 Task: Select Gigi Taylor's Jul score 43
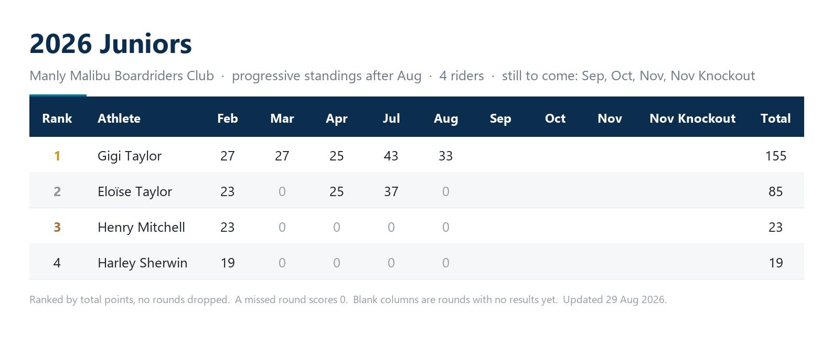click(x=391, y=156)
